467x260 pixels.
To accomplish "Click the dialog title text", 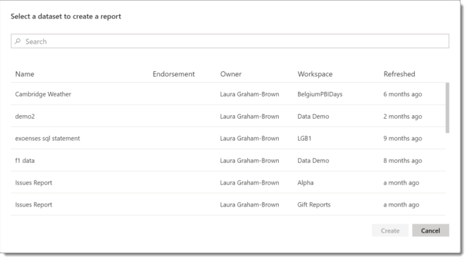I will [x=66, y=16].
